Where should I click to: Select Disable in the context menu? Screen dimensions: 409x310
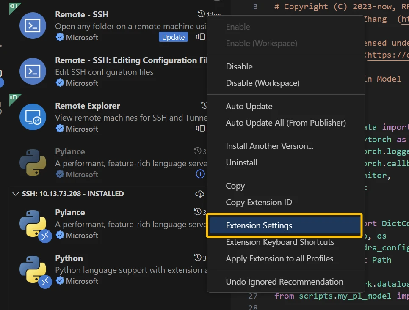[x=239, y=66]
